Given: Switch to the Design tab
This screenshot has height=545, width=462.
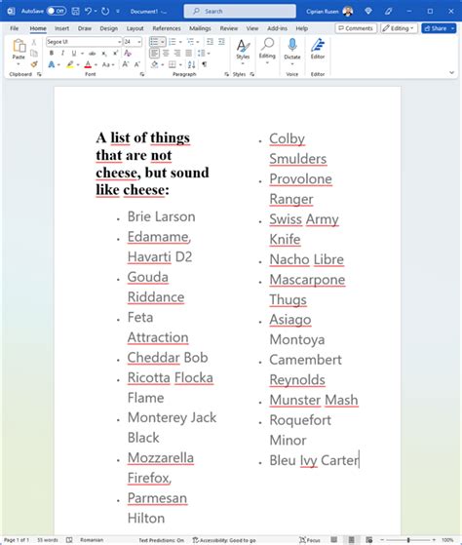Looking at the screenshot, I should click(109, 28).
